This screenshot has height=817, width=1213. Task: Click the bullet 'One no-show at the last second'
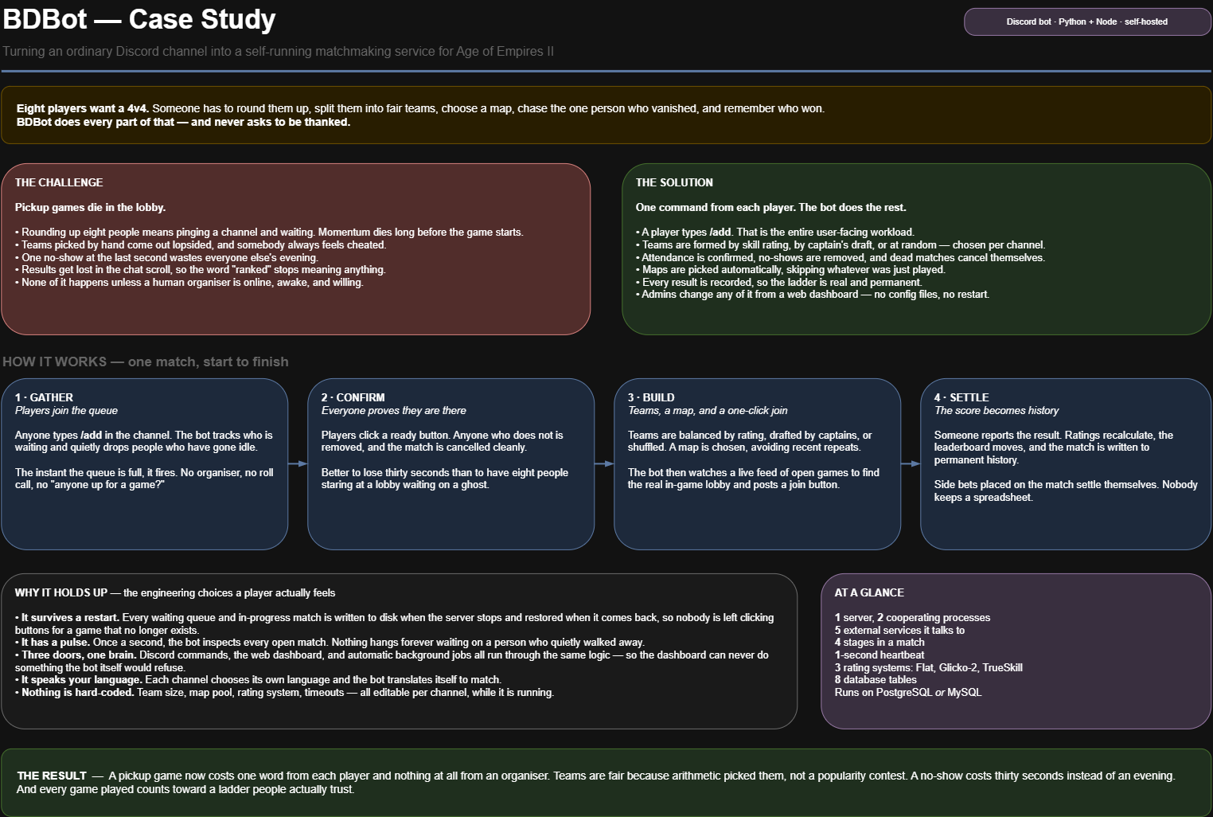pos(166,257)
